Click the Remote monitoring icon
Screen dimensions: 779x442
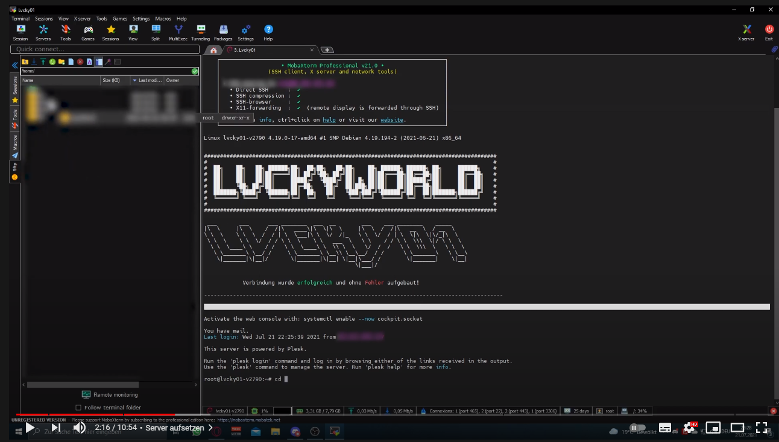(x=86, y=394)
